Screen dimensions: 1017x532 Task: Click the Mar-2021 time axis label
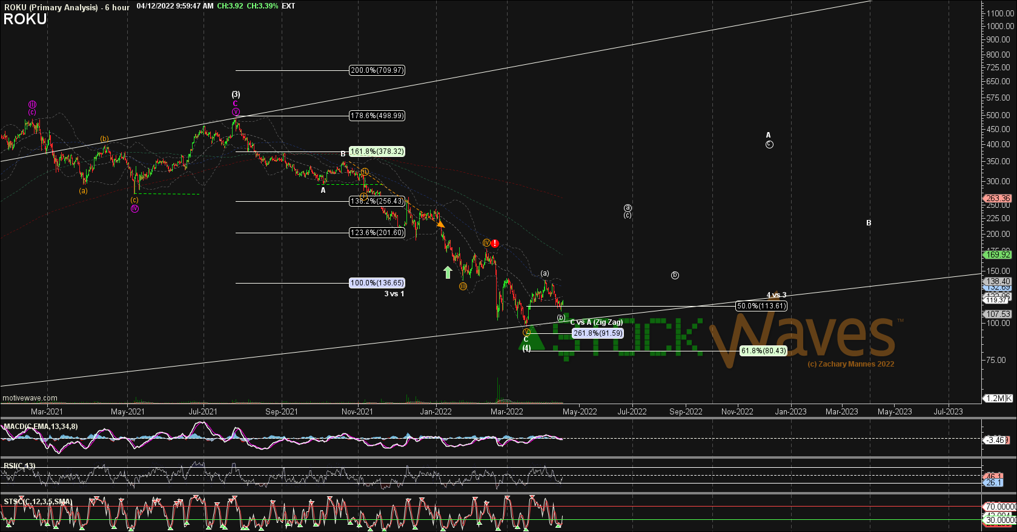47,411
